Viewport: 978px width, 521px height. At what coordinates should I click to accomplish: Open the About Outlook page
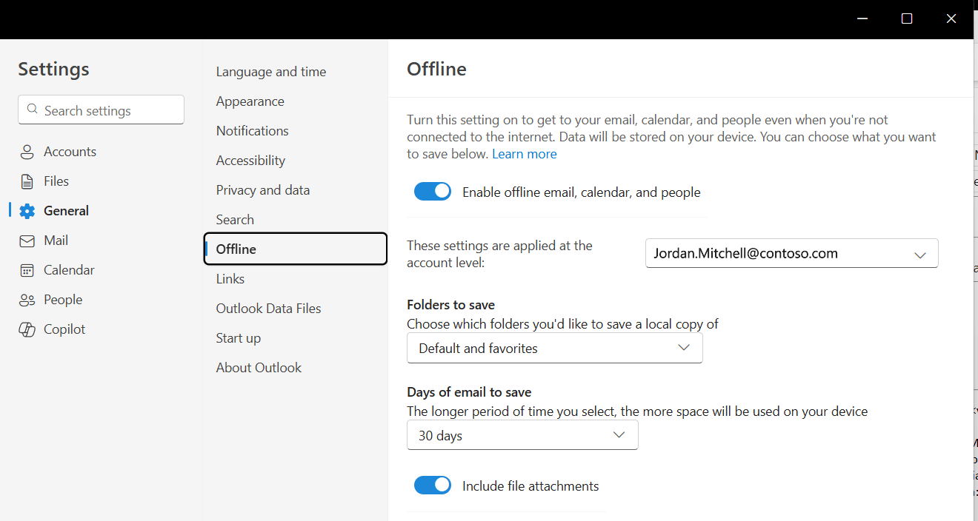(259, 367)
